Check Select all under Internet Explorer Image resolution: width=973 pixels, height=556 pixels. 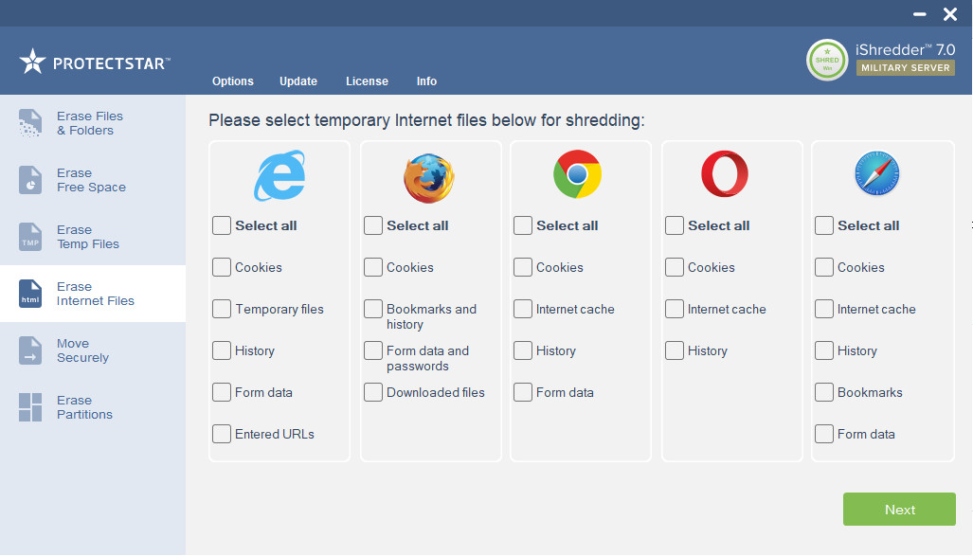(222, 225)
